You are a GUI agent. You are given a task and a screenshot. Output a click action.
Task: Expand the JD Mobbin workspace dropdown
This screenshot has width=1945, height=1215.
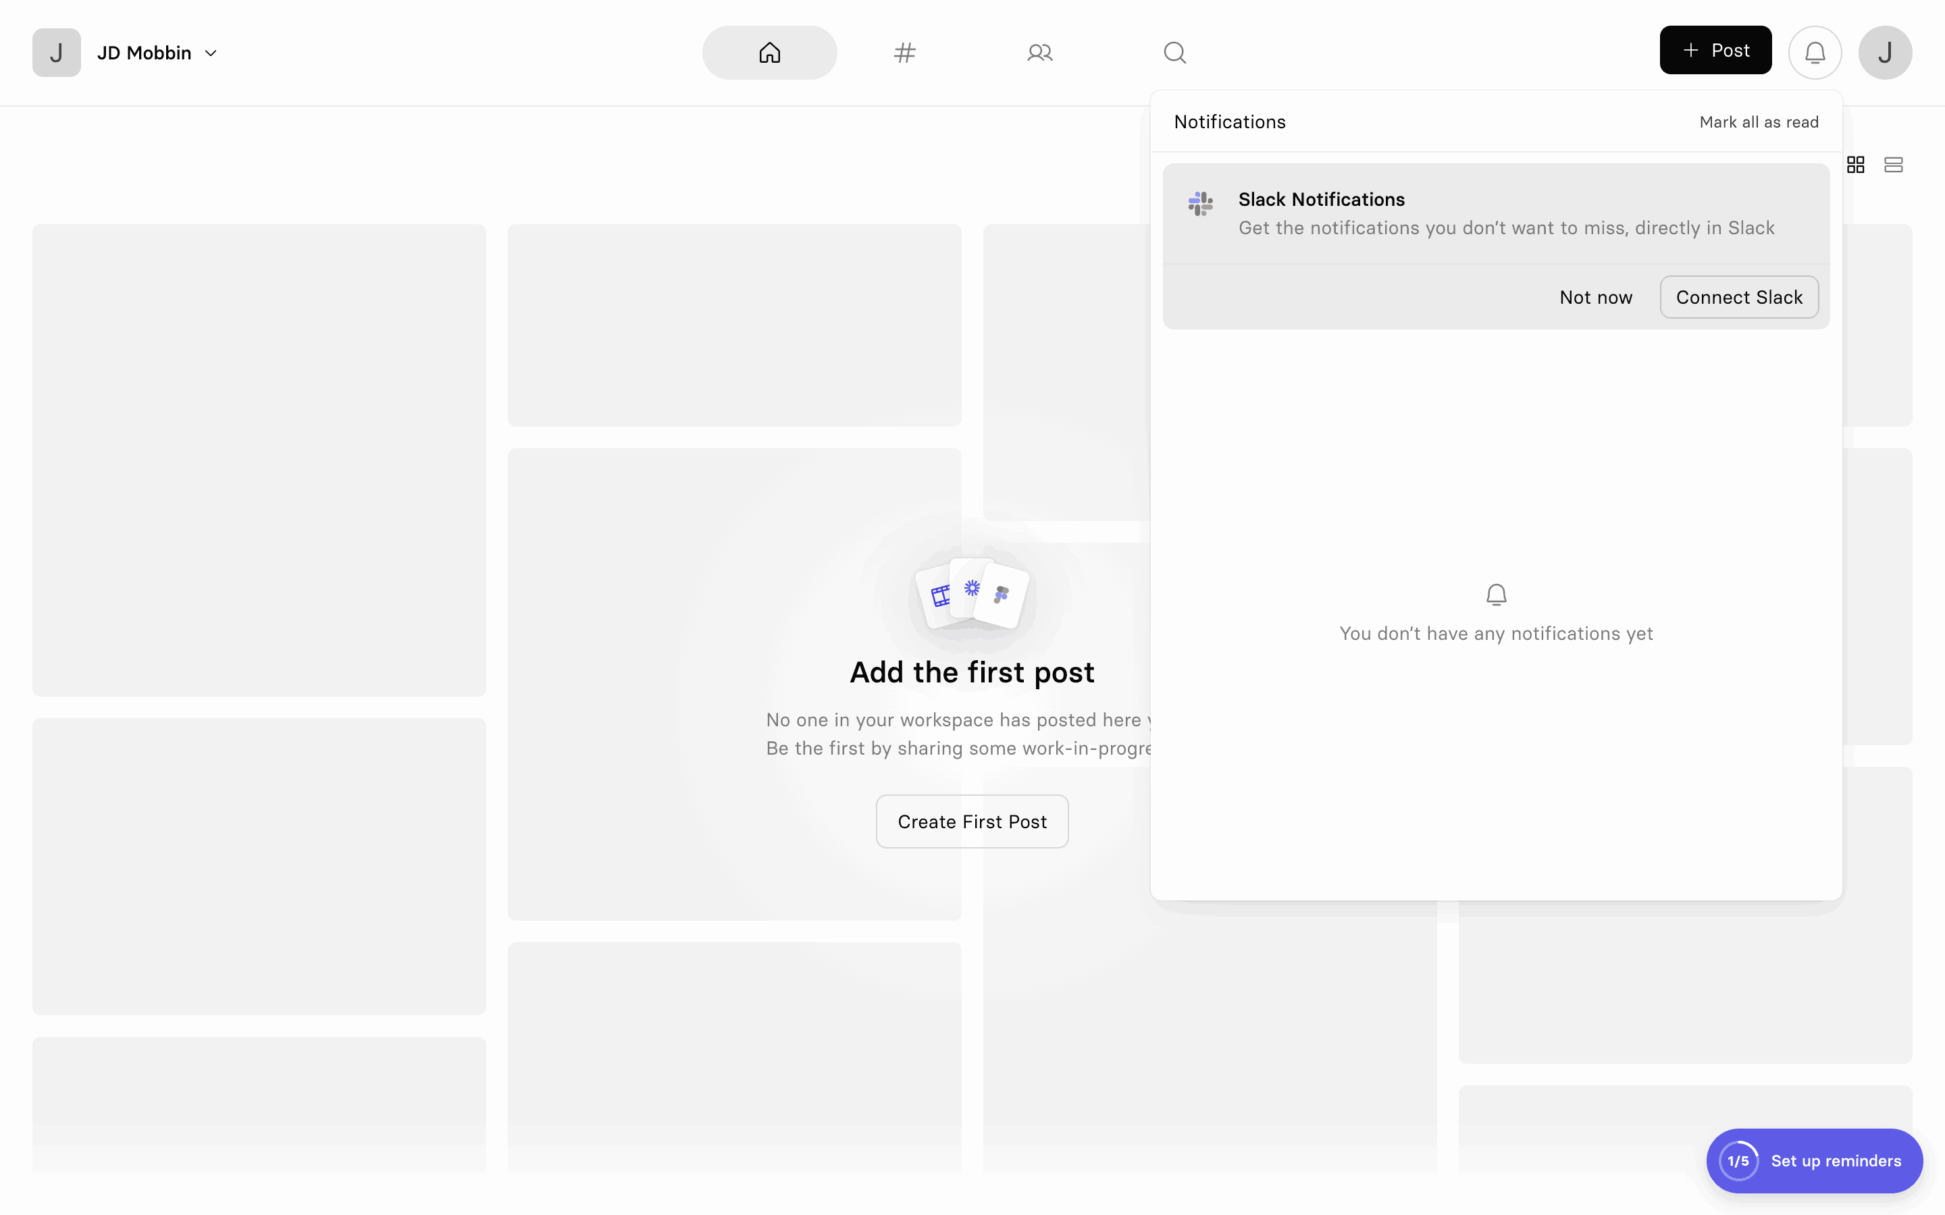tap(211, 52)
